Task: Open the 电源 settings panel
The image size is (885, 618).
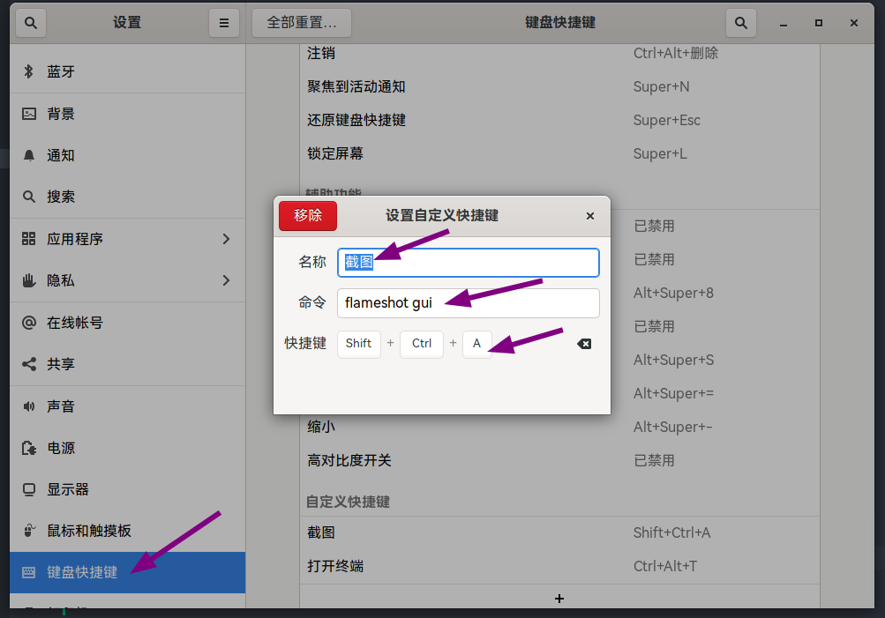Action: coord(61,448)
